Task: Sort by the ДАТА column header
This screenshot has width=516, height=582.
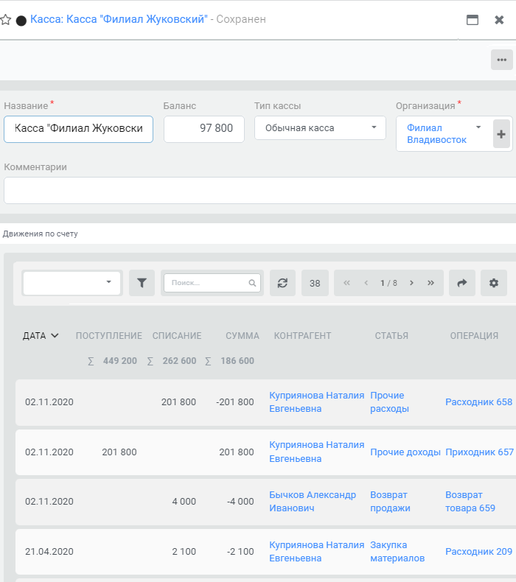Action: pos(41,335)
